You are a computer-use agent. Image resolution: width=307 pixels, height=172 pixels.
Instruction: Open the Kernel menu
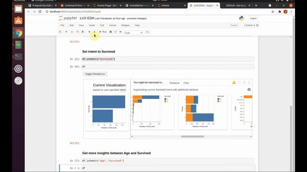(113, 25)
